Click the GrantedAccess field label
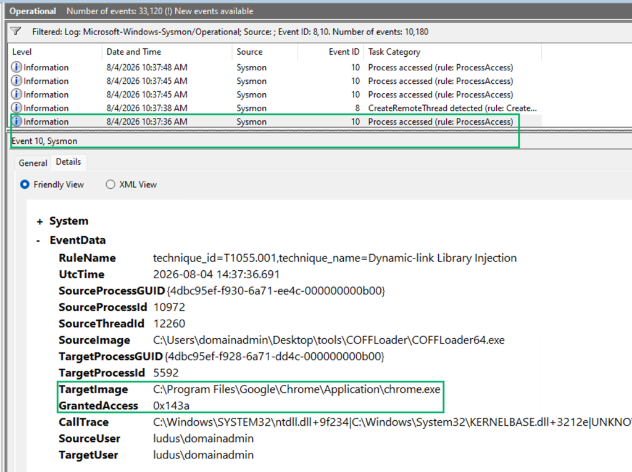 pos(98,405)
